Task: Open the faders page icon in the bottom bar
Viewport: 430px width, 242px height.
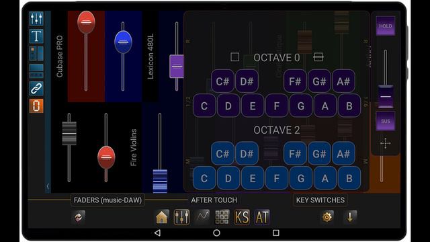Action: (x=181, y=217)
